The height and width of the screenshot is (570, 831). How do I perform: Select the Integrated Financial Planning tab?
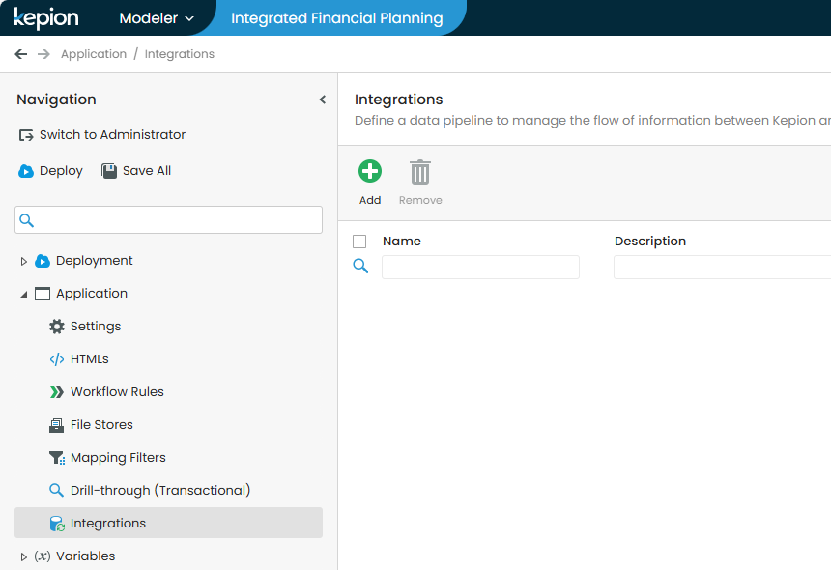(336, 18)
